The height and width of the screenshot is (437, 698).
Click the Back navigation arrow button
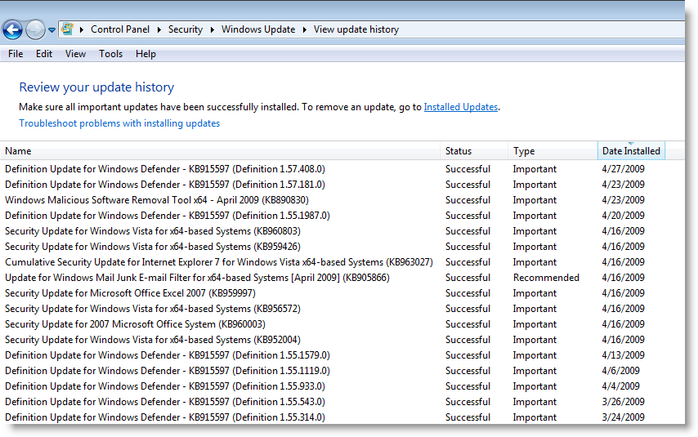[12, 30]
